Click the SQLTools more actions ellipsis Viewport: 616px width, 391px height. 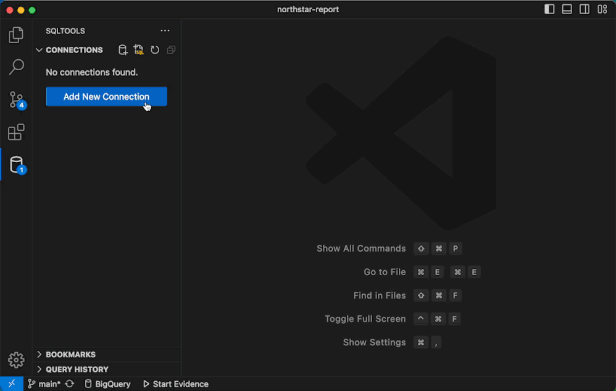(x=165, y=31)
